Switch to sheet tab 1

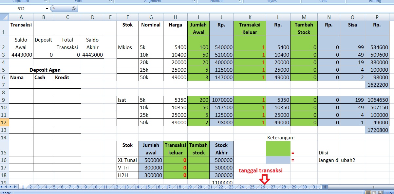tap(23, 187)
